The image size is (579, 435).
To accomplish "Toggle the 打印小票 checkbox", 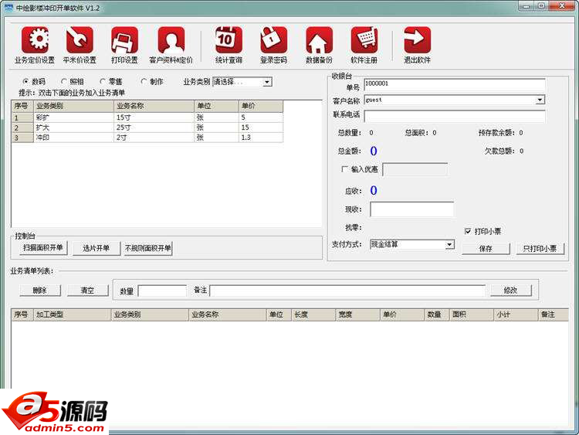I will click(468, 231).
